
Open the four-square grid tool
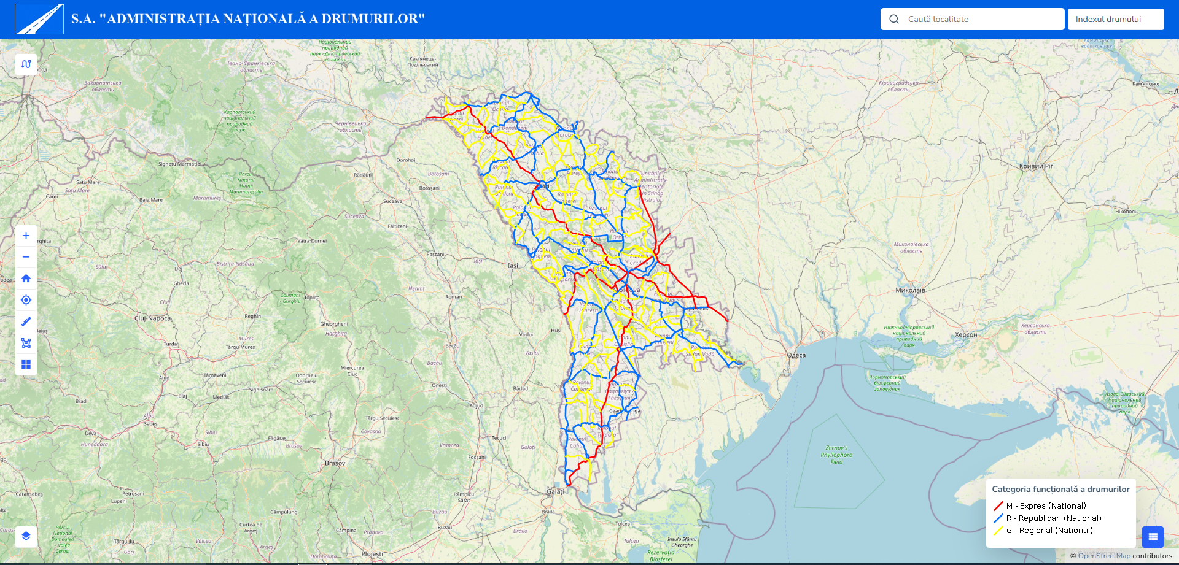pyautogui.click(x=26, y=364)
